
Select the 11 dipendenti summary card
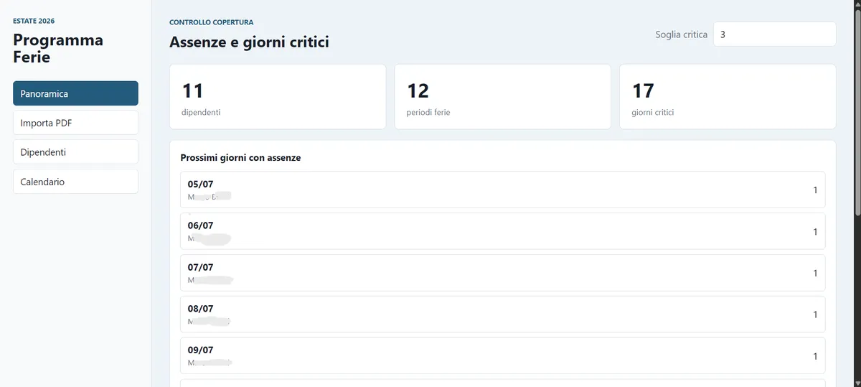(x=278, y=97)
